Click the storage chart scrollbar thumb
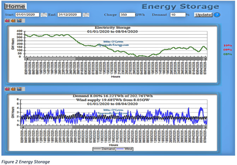This screenshot has height=165, width=237. tap(52, 59)
